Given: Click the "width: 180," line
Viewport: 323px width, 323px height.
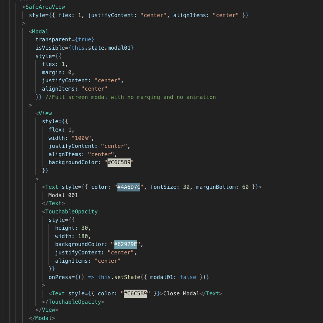Looking at the screenshot, I should 73,236.
